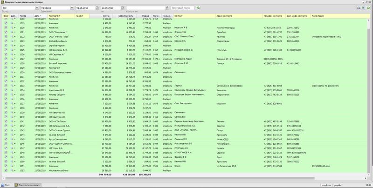The height and width of the screenshot is (188, 373).
Task: Click the Комментарий column header
Action: click(339, 16)
